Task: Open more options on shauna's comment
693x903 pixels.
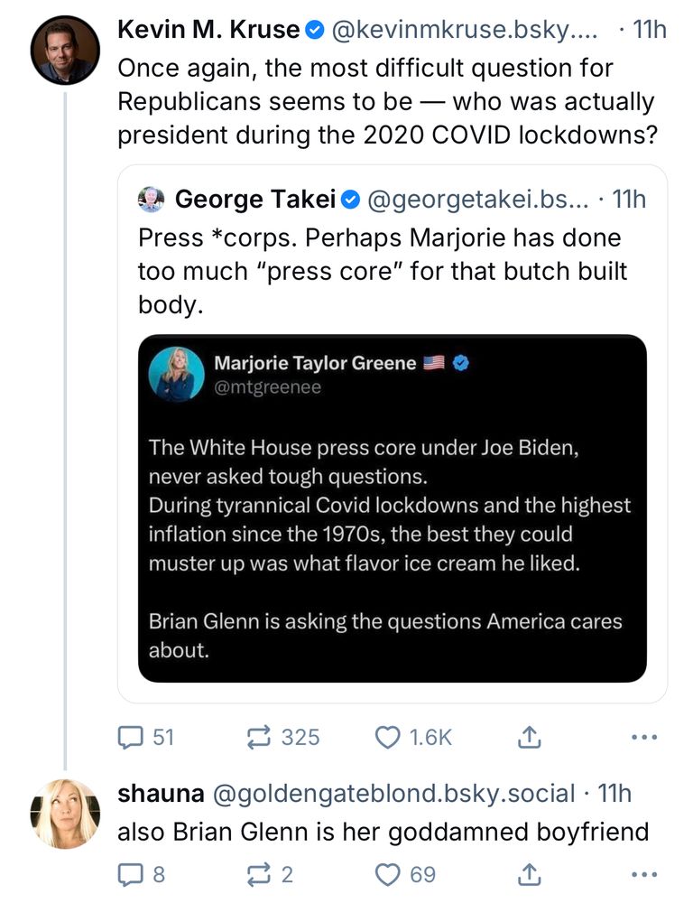Action: [x=645, y=874]
